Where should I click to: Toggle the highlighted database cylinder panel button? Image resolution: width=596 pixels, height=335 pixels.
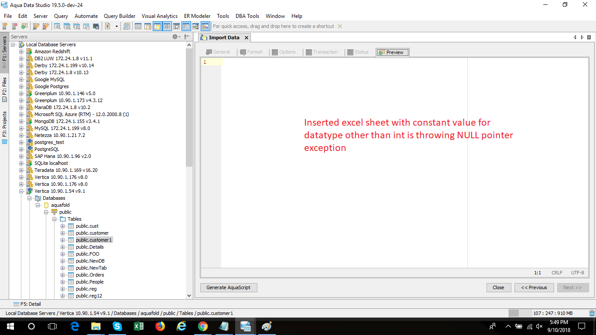(157, 27)
